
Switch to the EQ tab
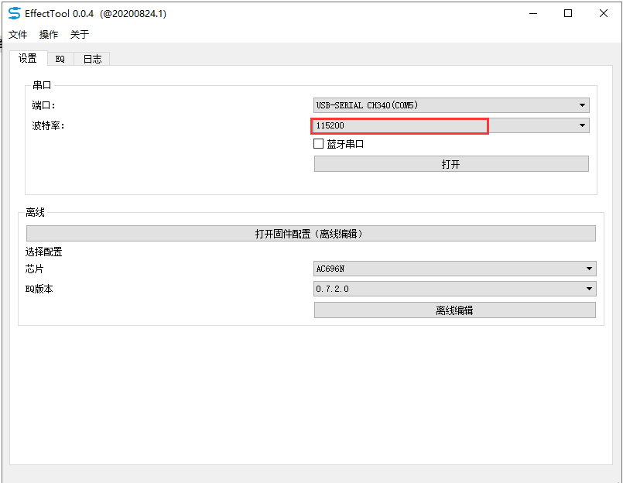click(60, 60)
